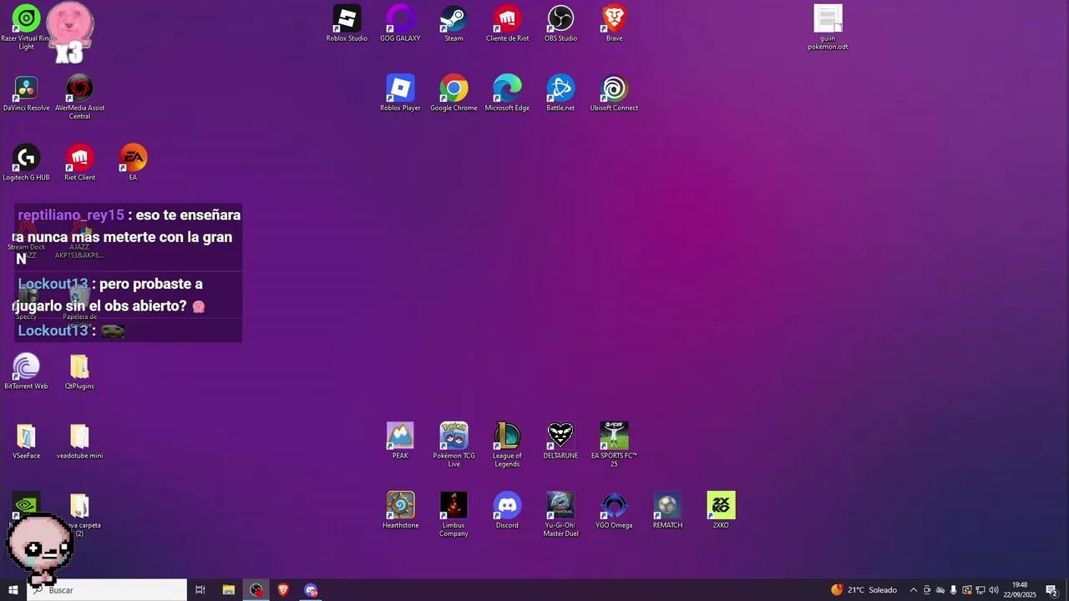Click the Meet Now camera tray icon
This screenshot has width=1069, height=601.
(x=927, y=590)
